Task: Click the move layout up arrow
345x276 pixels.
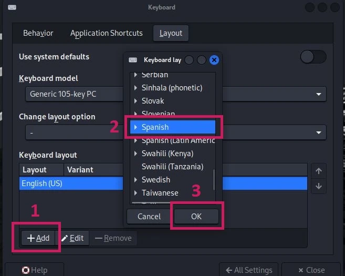Action: (319, 171)
